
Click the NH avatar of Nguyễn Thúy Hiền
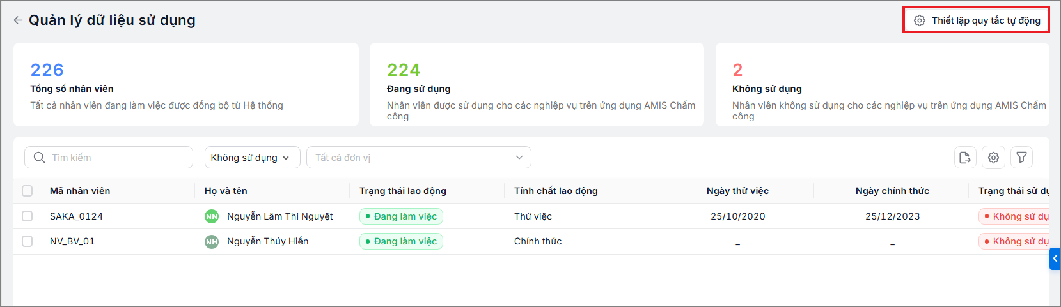(212, 242)
